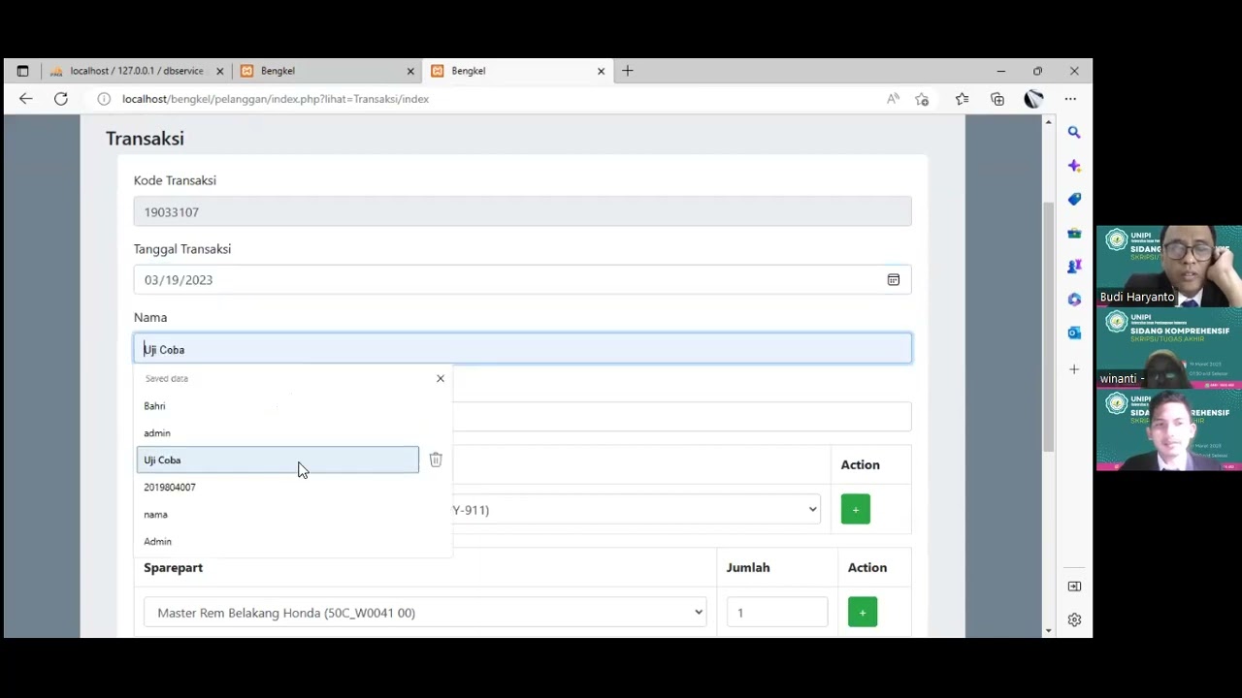Select the active Bengkel tab
The height and width of the screenshot is (698, 1242).
tap(516, 71)
